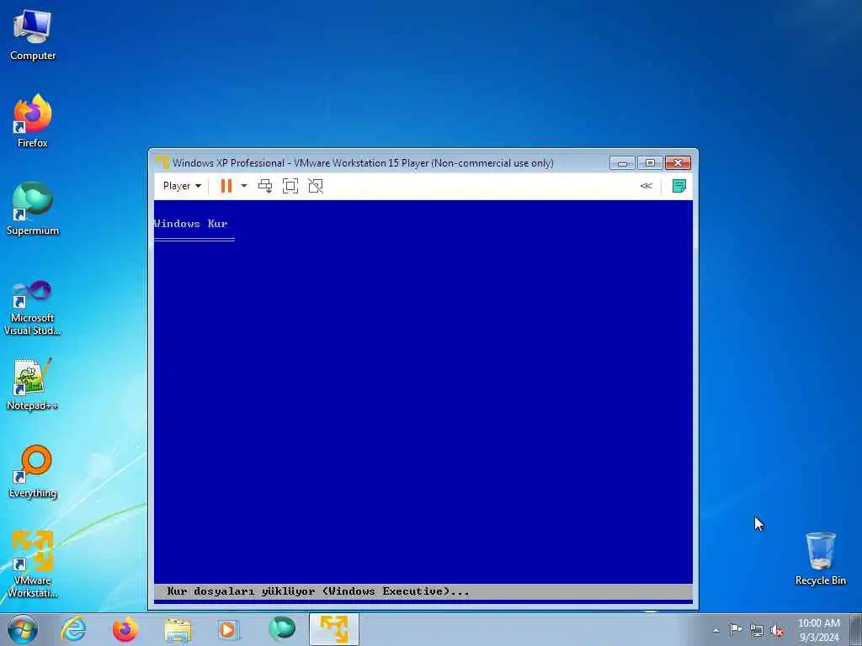Select Microsoft Visual Studio desktop shortcut
The height and width of the screenshot is (646, 862).
click(33, 308)
